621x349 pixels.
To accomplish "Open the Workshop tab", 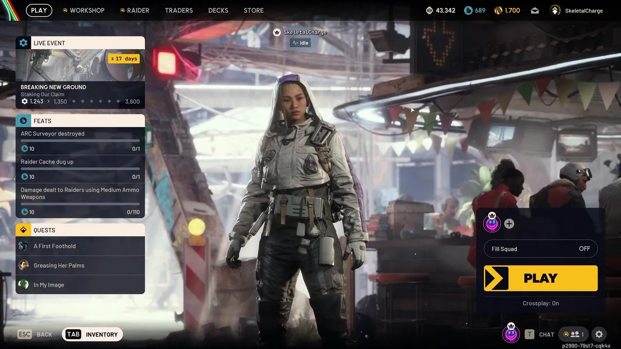I will click(87, 10).
